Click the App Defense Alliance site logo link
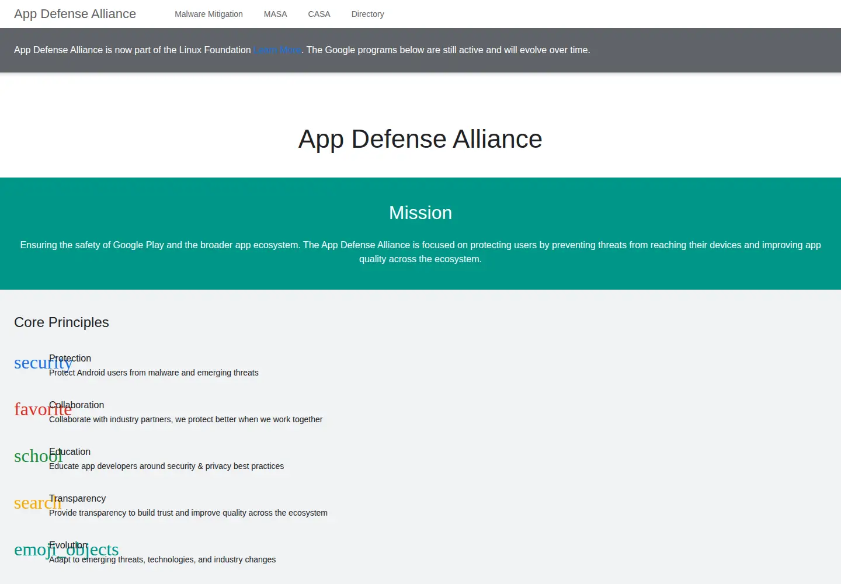The width and height of the screenshot is (841, 584). (75, 14)
